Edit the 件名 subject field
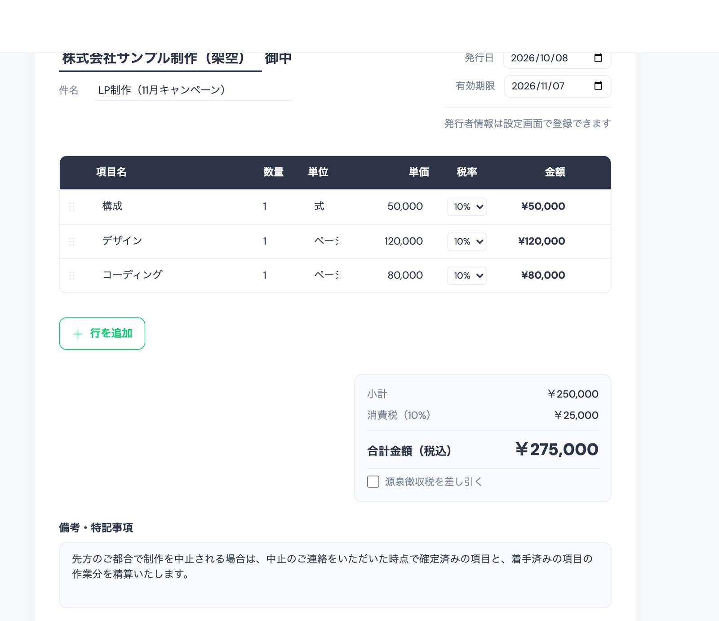The width and height of the screenshot is (719, 621). click(194, 90)
